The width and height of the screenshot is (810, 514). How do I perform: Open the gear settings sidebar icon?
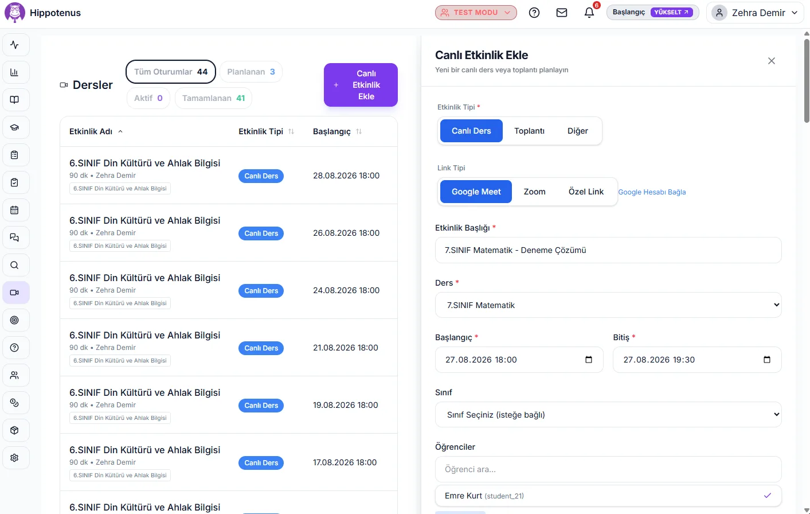tap(15, 458)
